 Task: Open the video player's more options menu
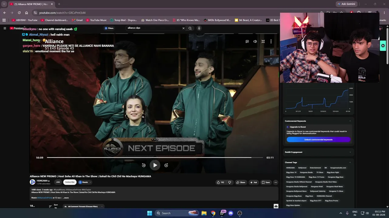[x=271, y=41]
